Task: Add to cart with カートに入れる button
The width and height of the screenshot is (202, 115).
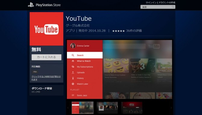Action: (x=46, y=57)
